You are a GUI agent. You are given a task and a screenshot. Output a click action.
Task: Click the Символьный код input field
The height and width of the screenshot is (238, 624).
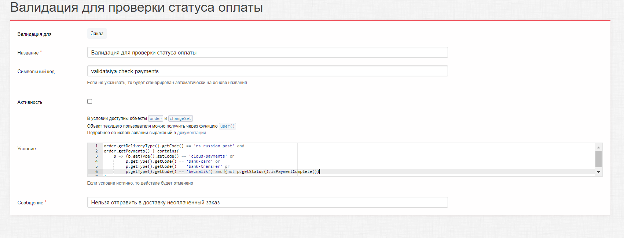click(x=267, y=71)
